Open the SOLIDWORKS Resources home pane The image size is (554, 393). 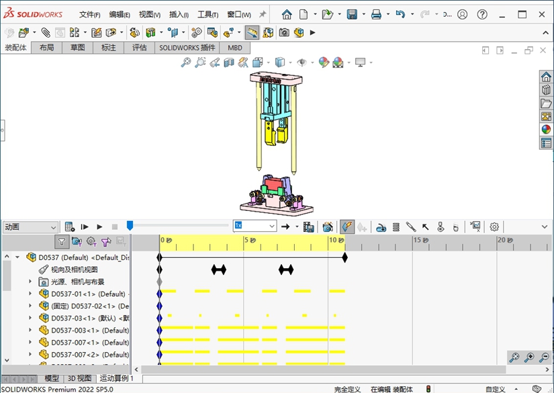(546, 77)
